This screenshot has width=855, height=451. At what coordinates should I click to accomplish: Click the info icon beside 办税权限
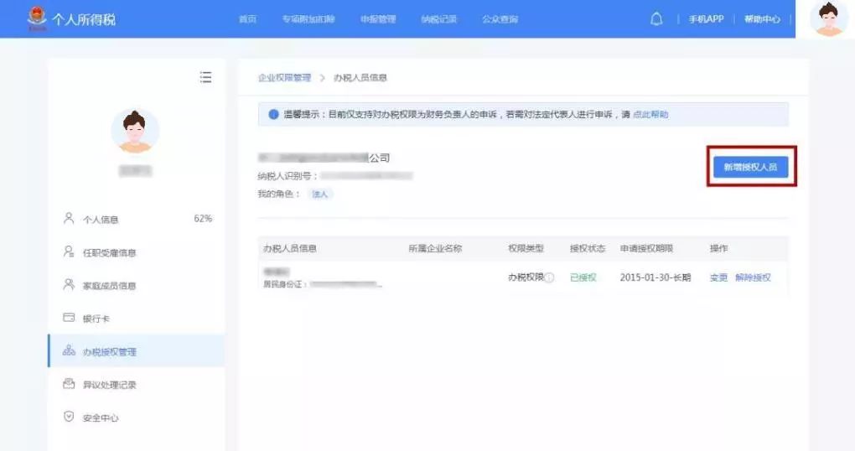(550, 277)
